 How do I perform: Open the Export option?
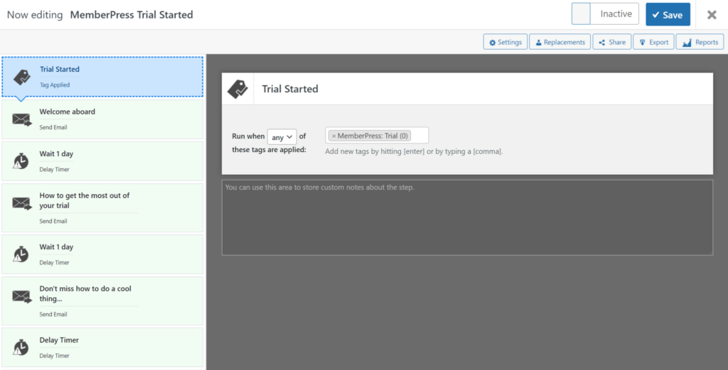pos(654,42)
